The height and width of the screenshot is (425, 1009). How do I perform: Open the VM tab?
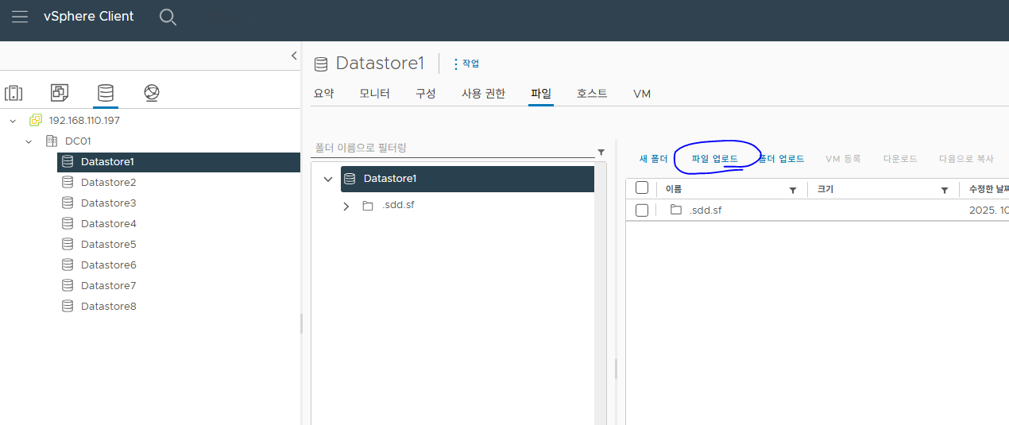point(642,93)
